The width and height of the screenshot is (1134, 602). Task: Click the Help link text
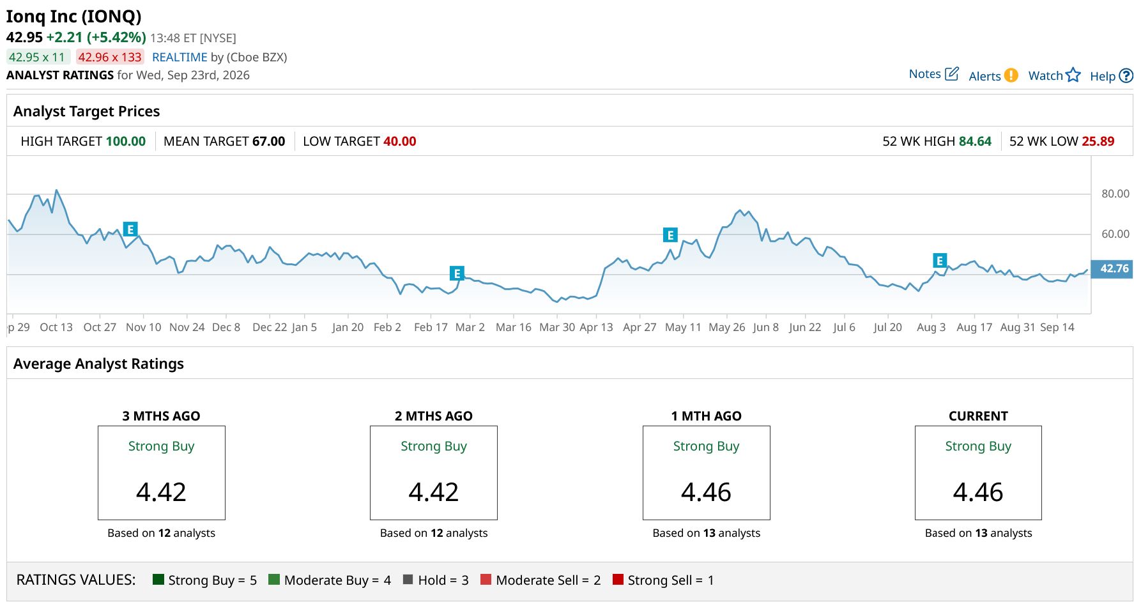pyautogui.click(x=1103, y=76)
